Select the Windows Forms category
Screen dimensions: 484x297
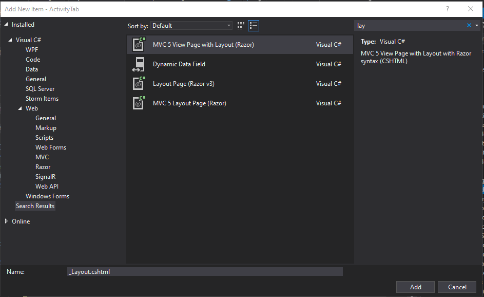48,196
